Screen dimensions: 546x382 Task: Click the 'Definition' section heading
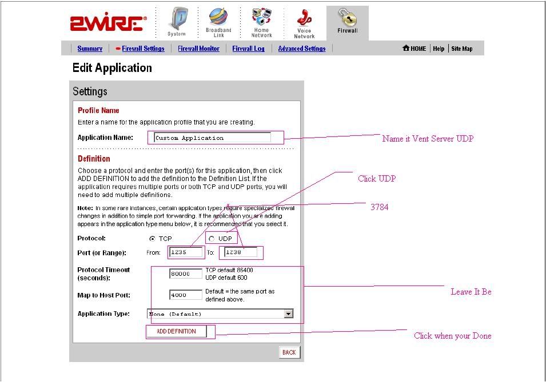[94, 159]
